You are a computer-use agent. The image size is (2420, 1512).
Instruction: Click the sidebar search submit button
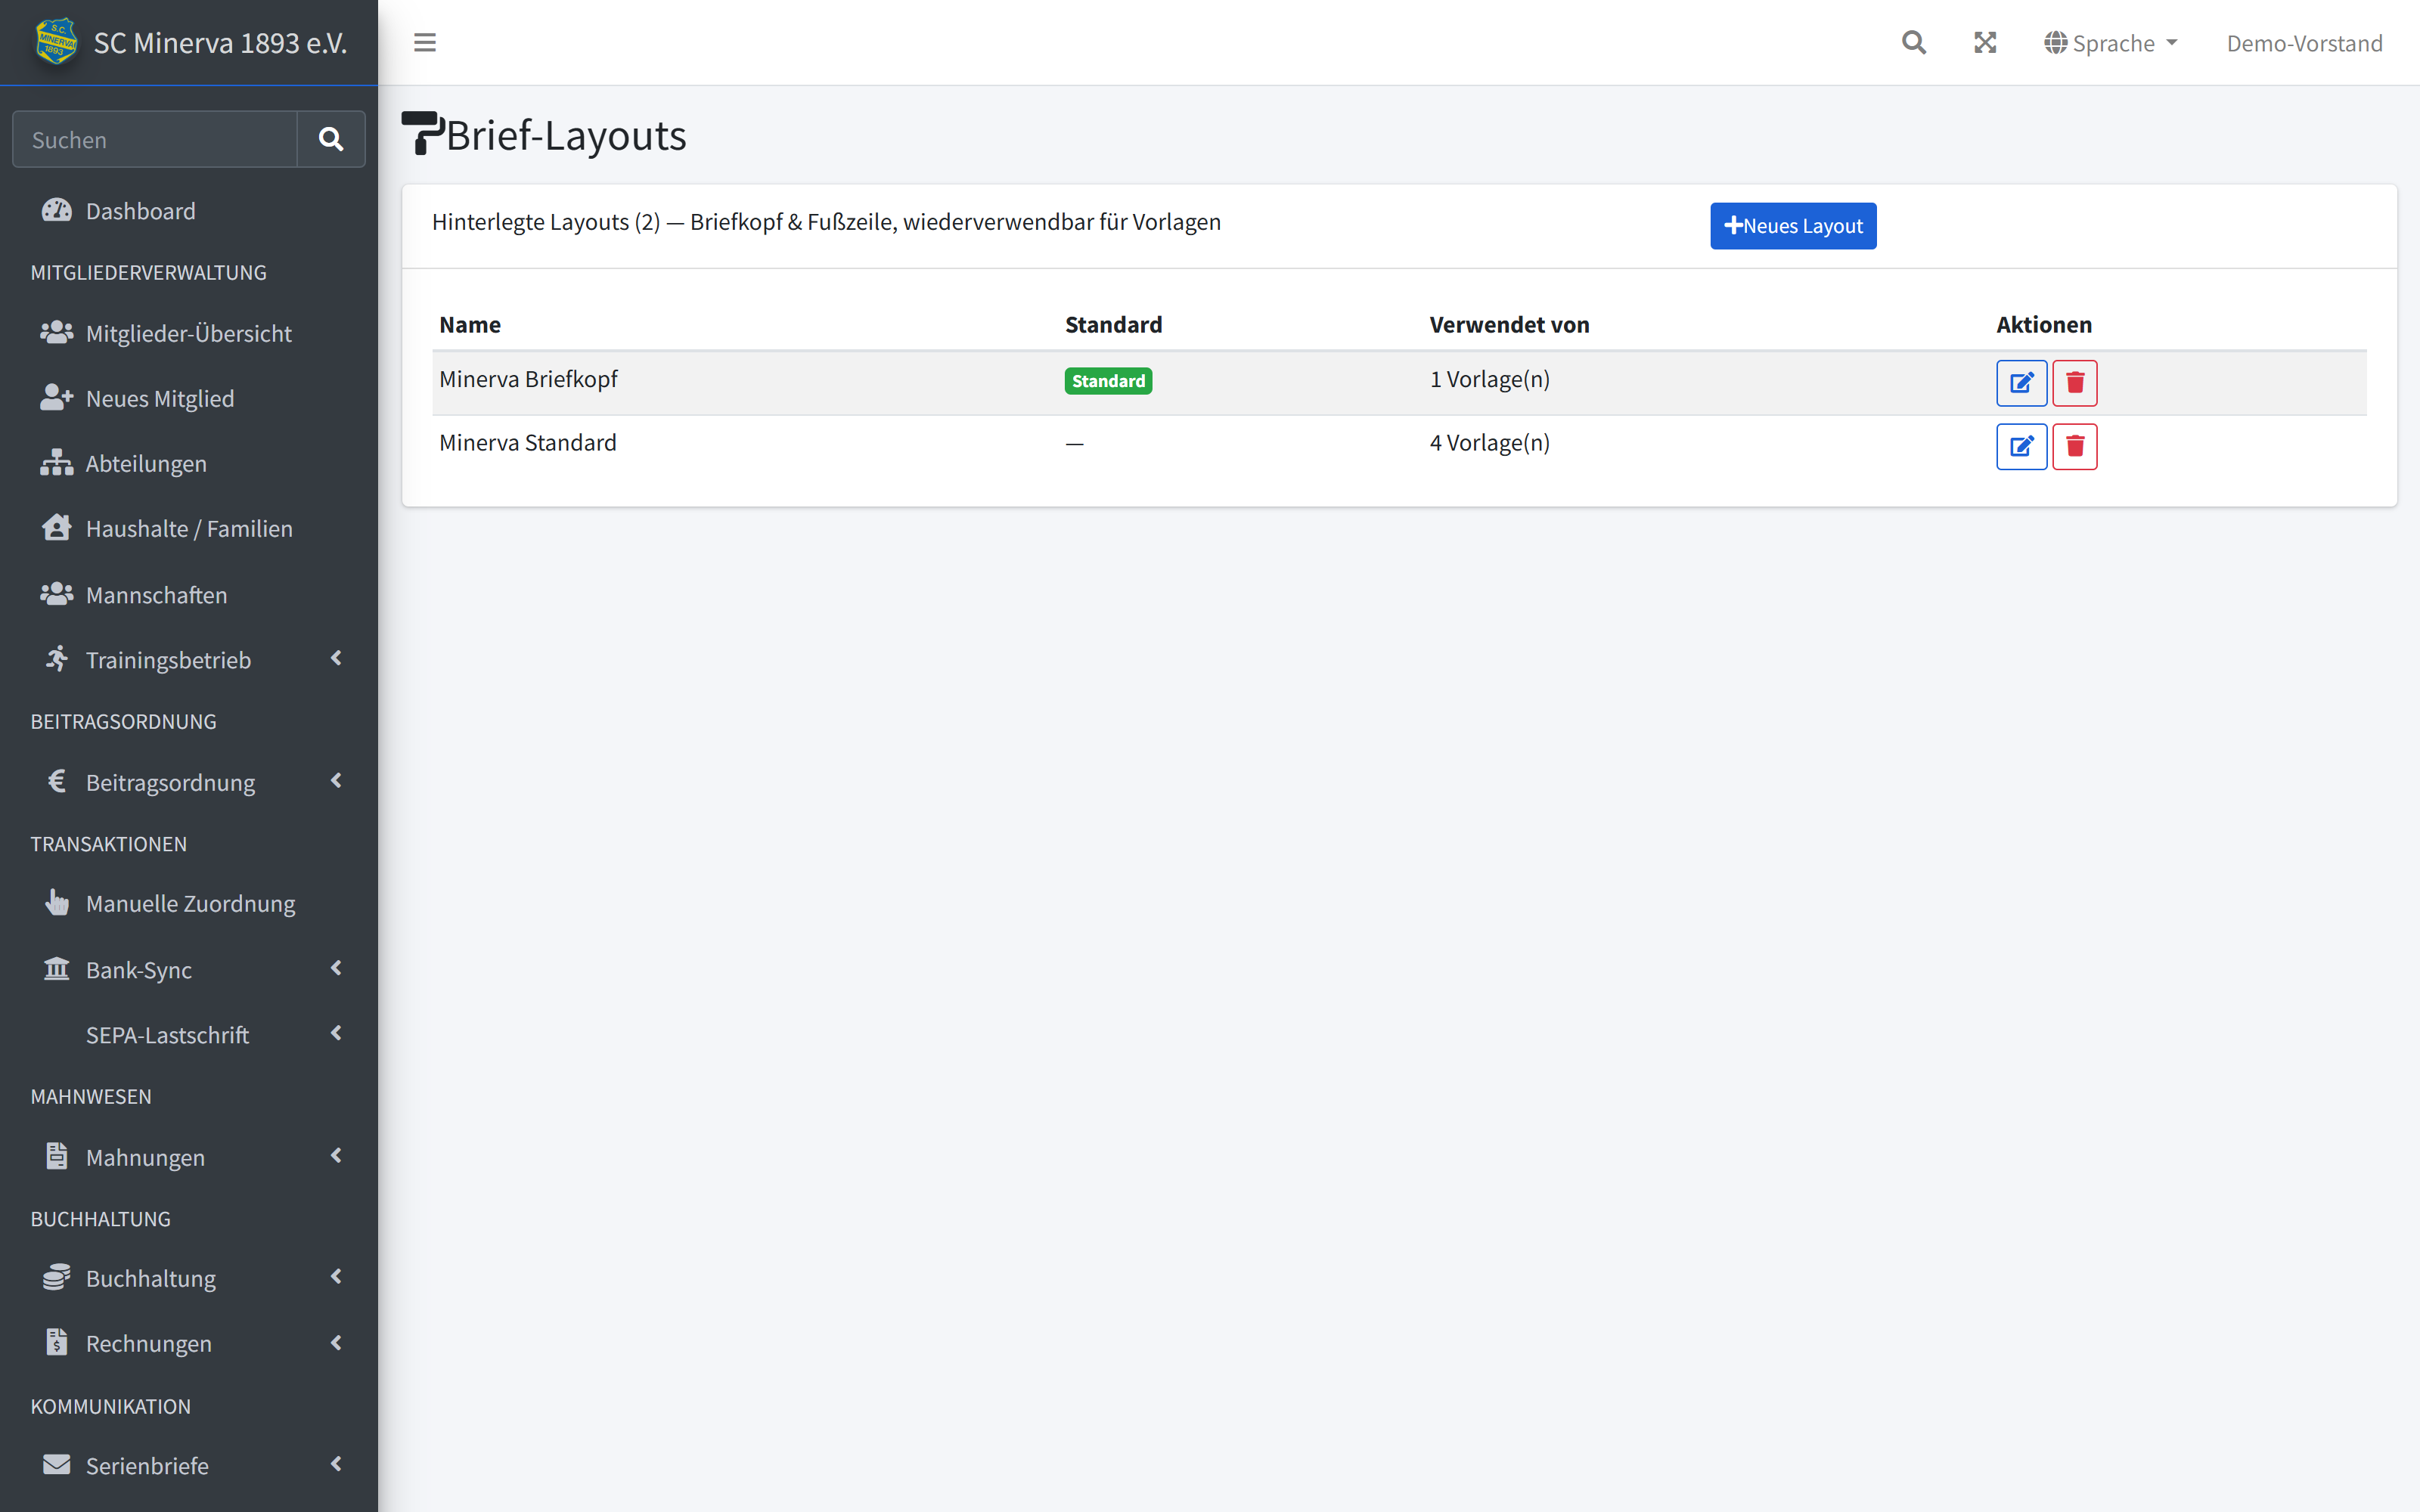(x=331, y=139)
